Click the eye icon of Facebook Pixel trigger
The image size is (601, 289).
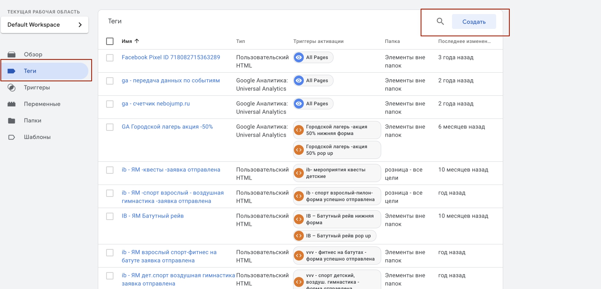coord(298,57)
